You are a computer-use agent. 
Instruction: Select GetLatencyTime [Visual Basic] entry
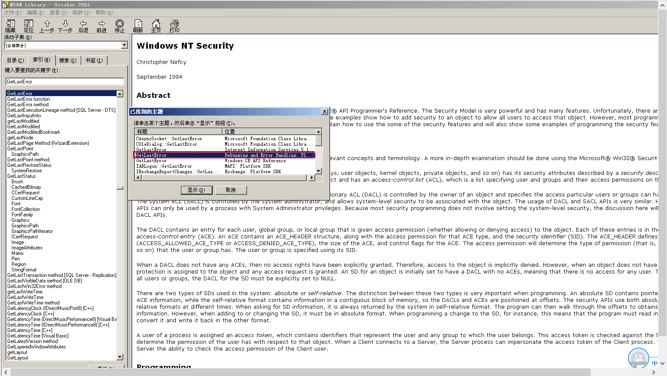pos(38,336)
